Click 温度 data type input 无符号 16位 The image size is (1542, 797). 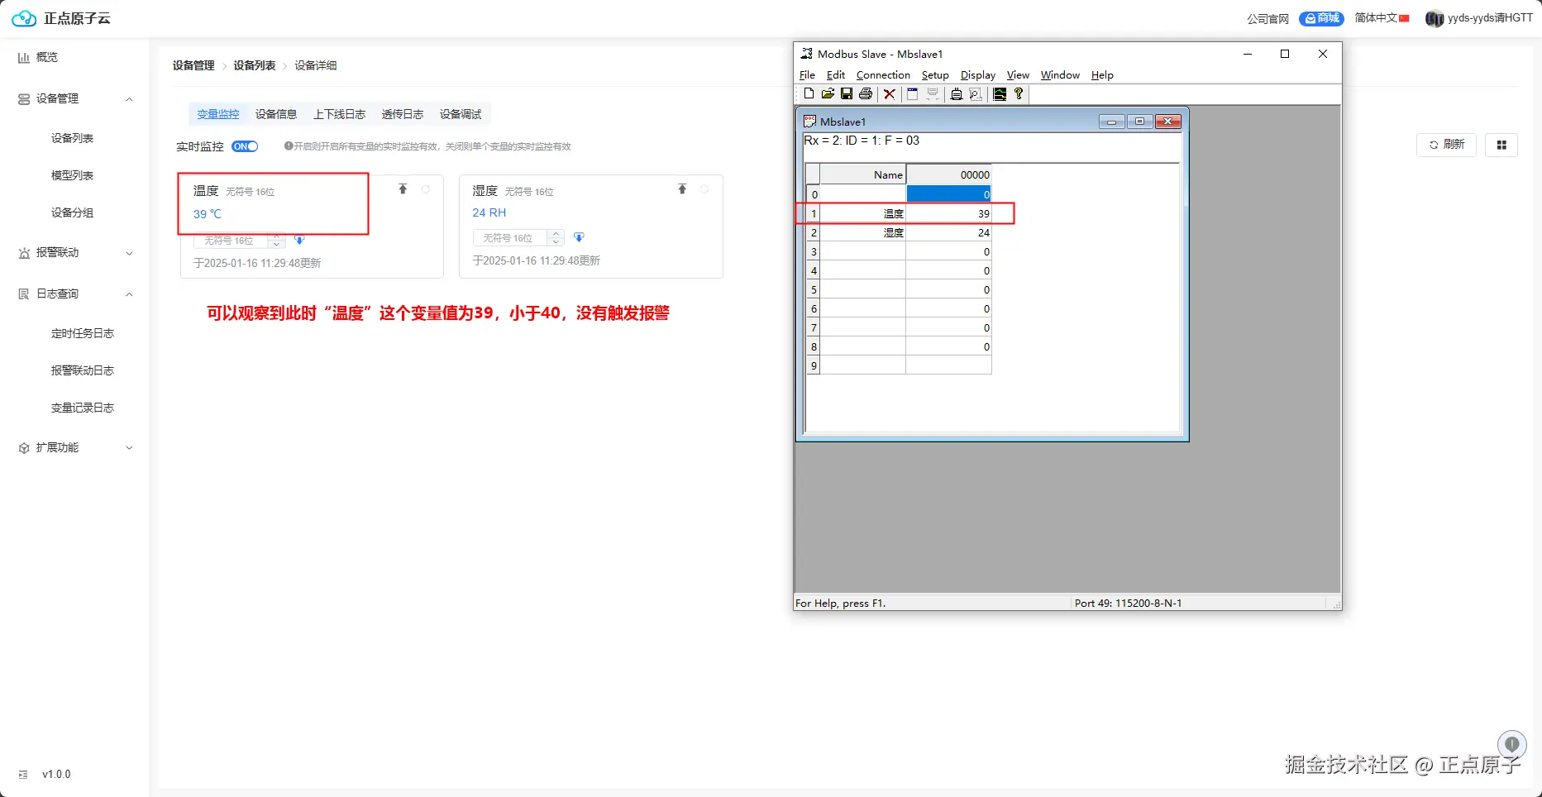point(231,241)
